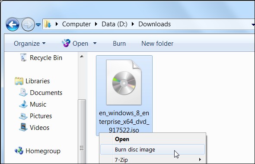The width and height of the screenshot is (255, 164).
Task: Click the greyed Forward arrow button
Action: click(x=28, y=25)
